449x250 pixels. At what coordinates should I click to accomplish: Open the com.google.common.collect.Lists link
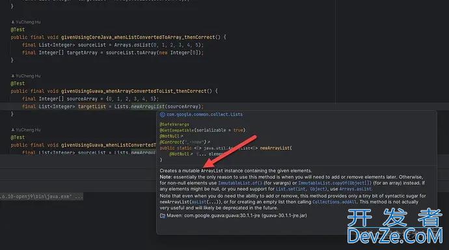point(204,115)
